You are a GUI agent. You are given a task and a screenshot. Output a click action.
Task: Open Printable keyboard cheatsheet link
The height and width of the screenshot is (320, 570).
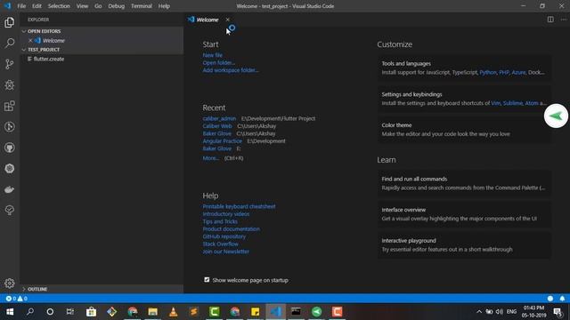239,206
